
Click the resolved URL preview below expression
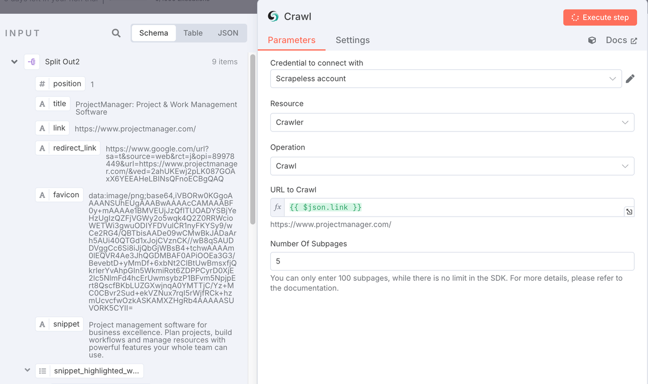[331, 224]
